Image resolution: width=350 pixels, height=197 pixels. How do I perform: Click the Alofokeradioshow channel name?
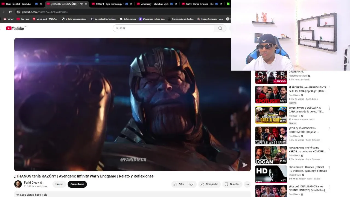tap(297, 76)
